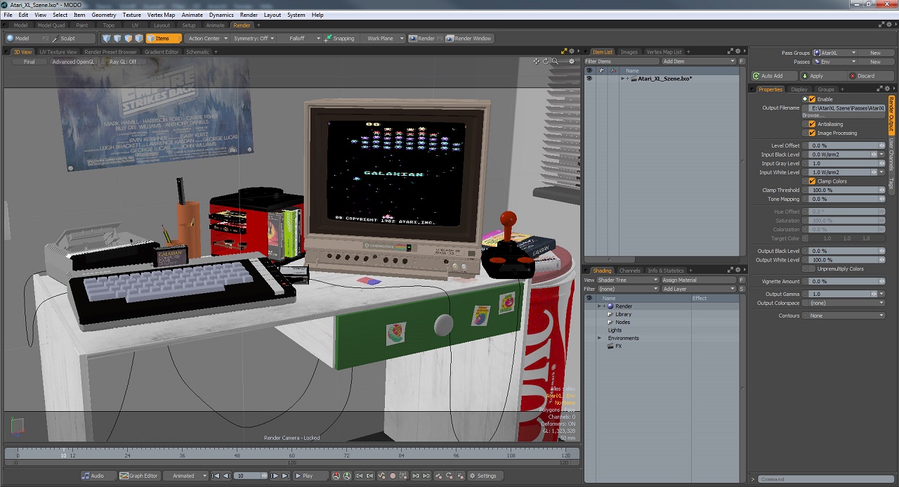Switch to Images tab

click(x=629, y=52)
